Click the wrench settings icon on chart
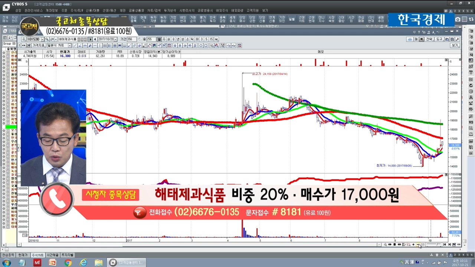This screenshot has width=475, height=267. click(458, 39)
